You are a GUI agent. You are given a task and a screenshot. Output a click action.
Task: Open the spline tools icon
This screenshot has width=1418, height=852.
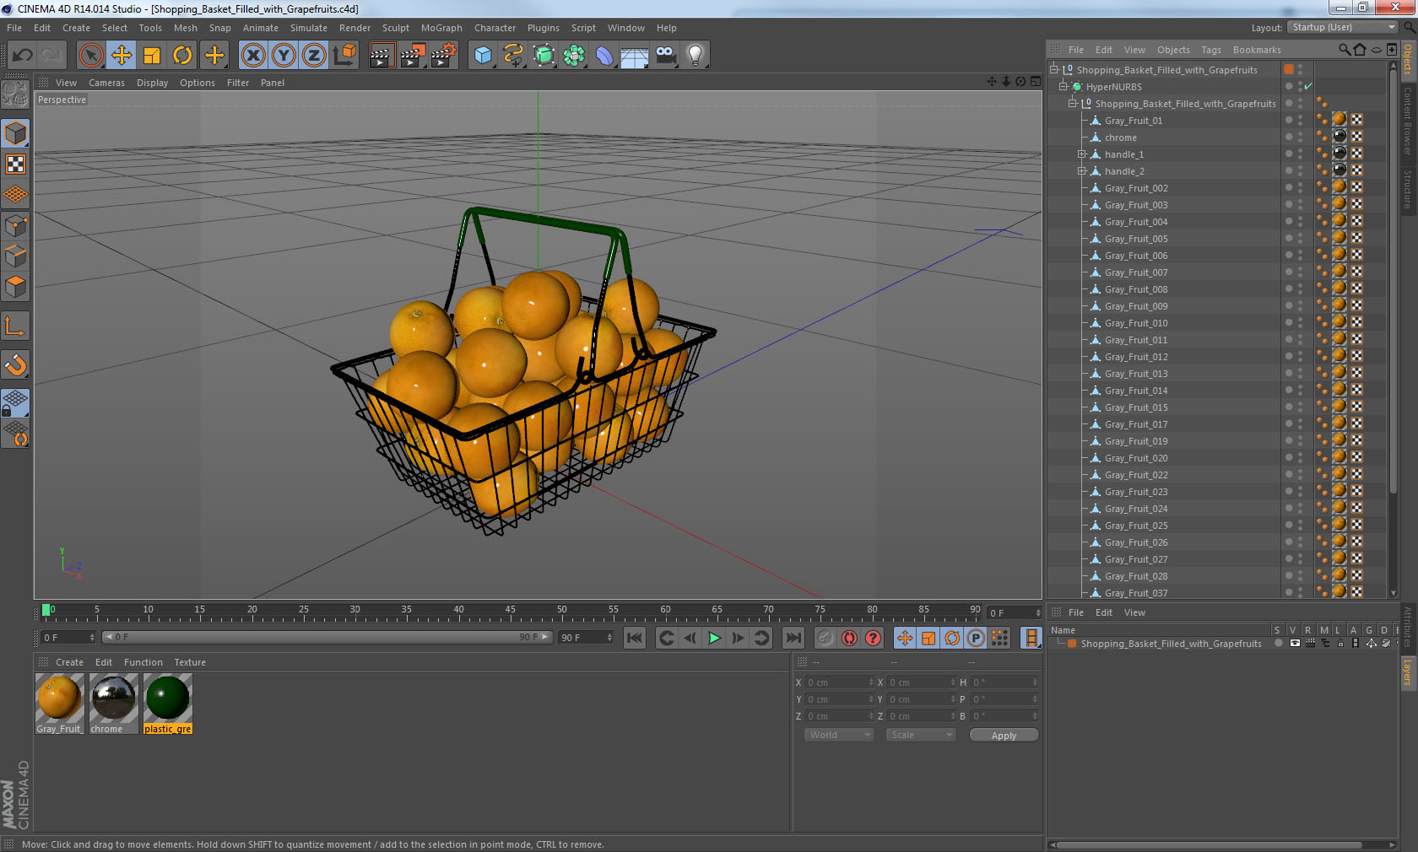tap(513, 56)
